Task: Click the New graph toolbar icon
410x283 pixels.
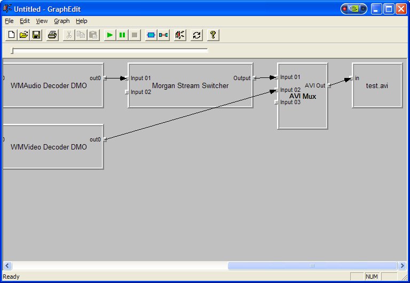Action: point(11,35)
